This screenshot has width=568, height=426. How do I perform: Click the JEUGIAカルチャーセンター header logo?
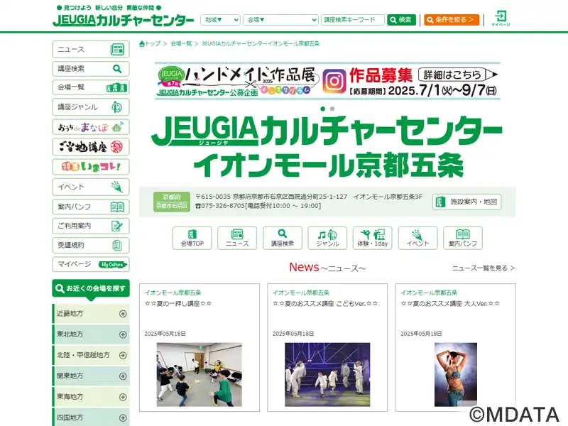123,20
